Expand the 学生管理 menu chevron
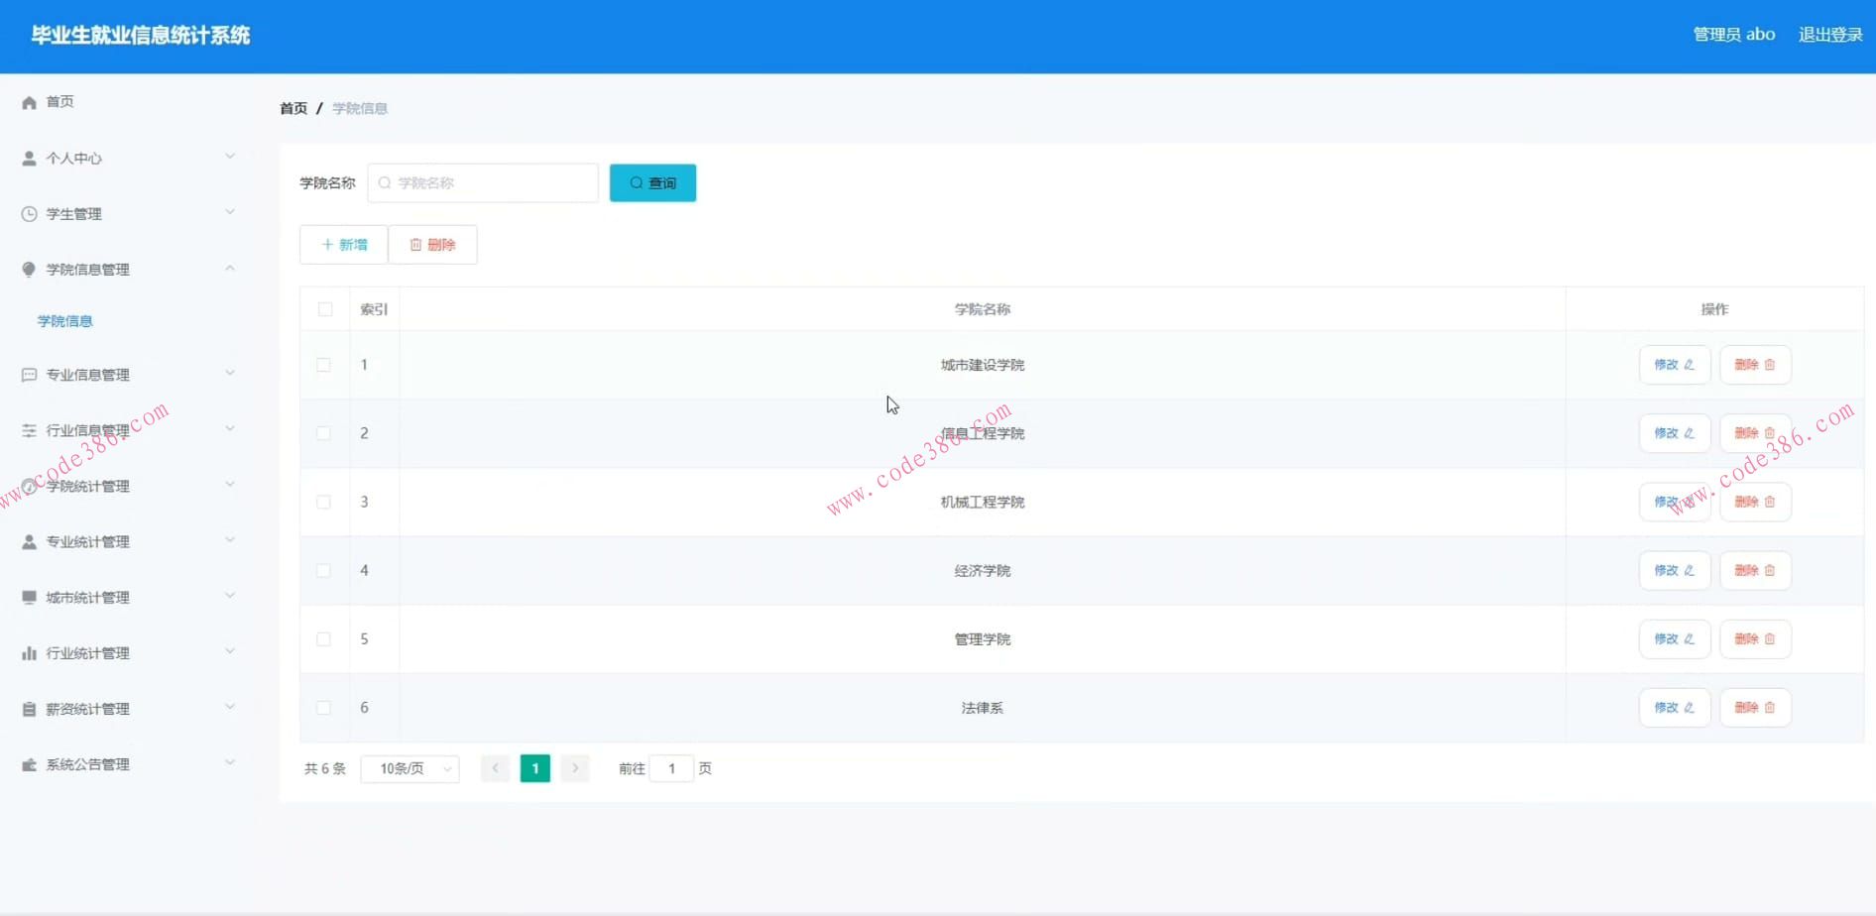The height and width of the screenshot is (916, 1876). (x=230, y=212)
